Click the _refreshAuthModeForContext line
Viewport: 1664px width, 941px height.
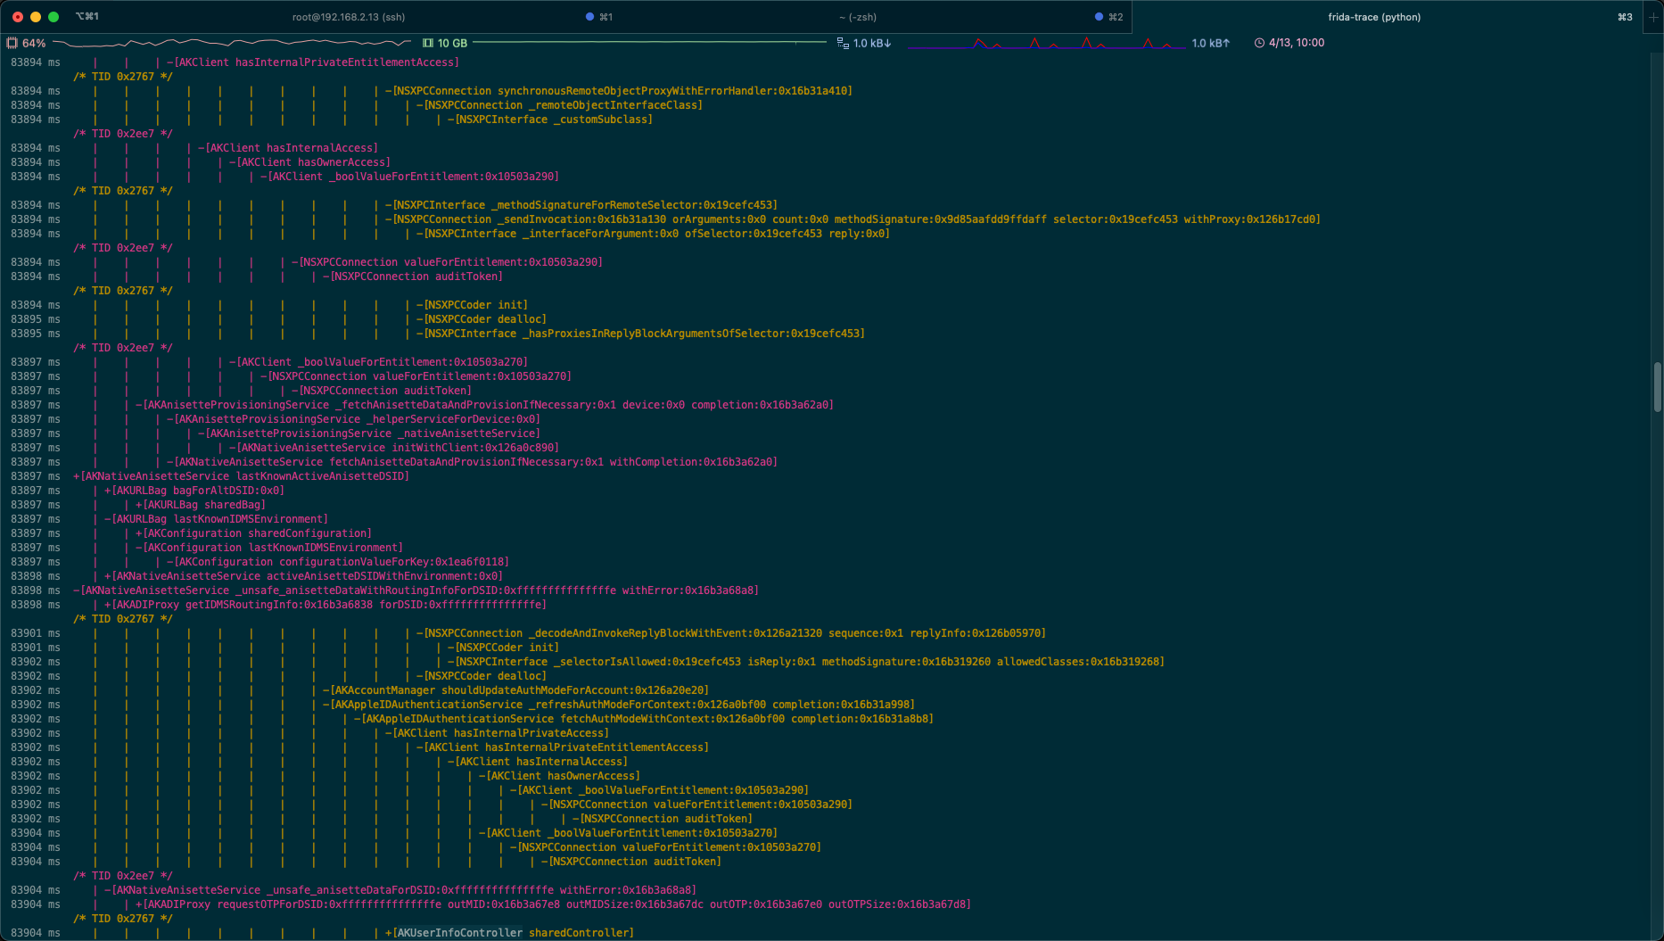tap(619, 705)
